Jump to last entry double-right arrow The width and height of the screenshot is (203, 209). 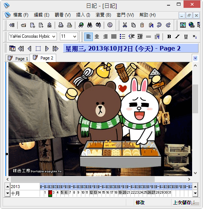55,49
